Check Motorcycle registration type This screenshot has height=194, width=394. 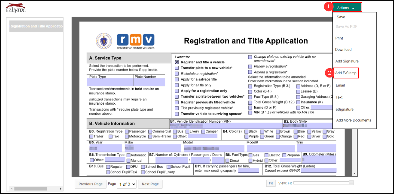click(127, 136)
